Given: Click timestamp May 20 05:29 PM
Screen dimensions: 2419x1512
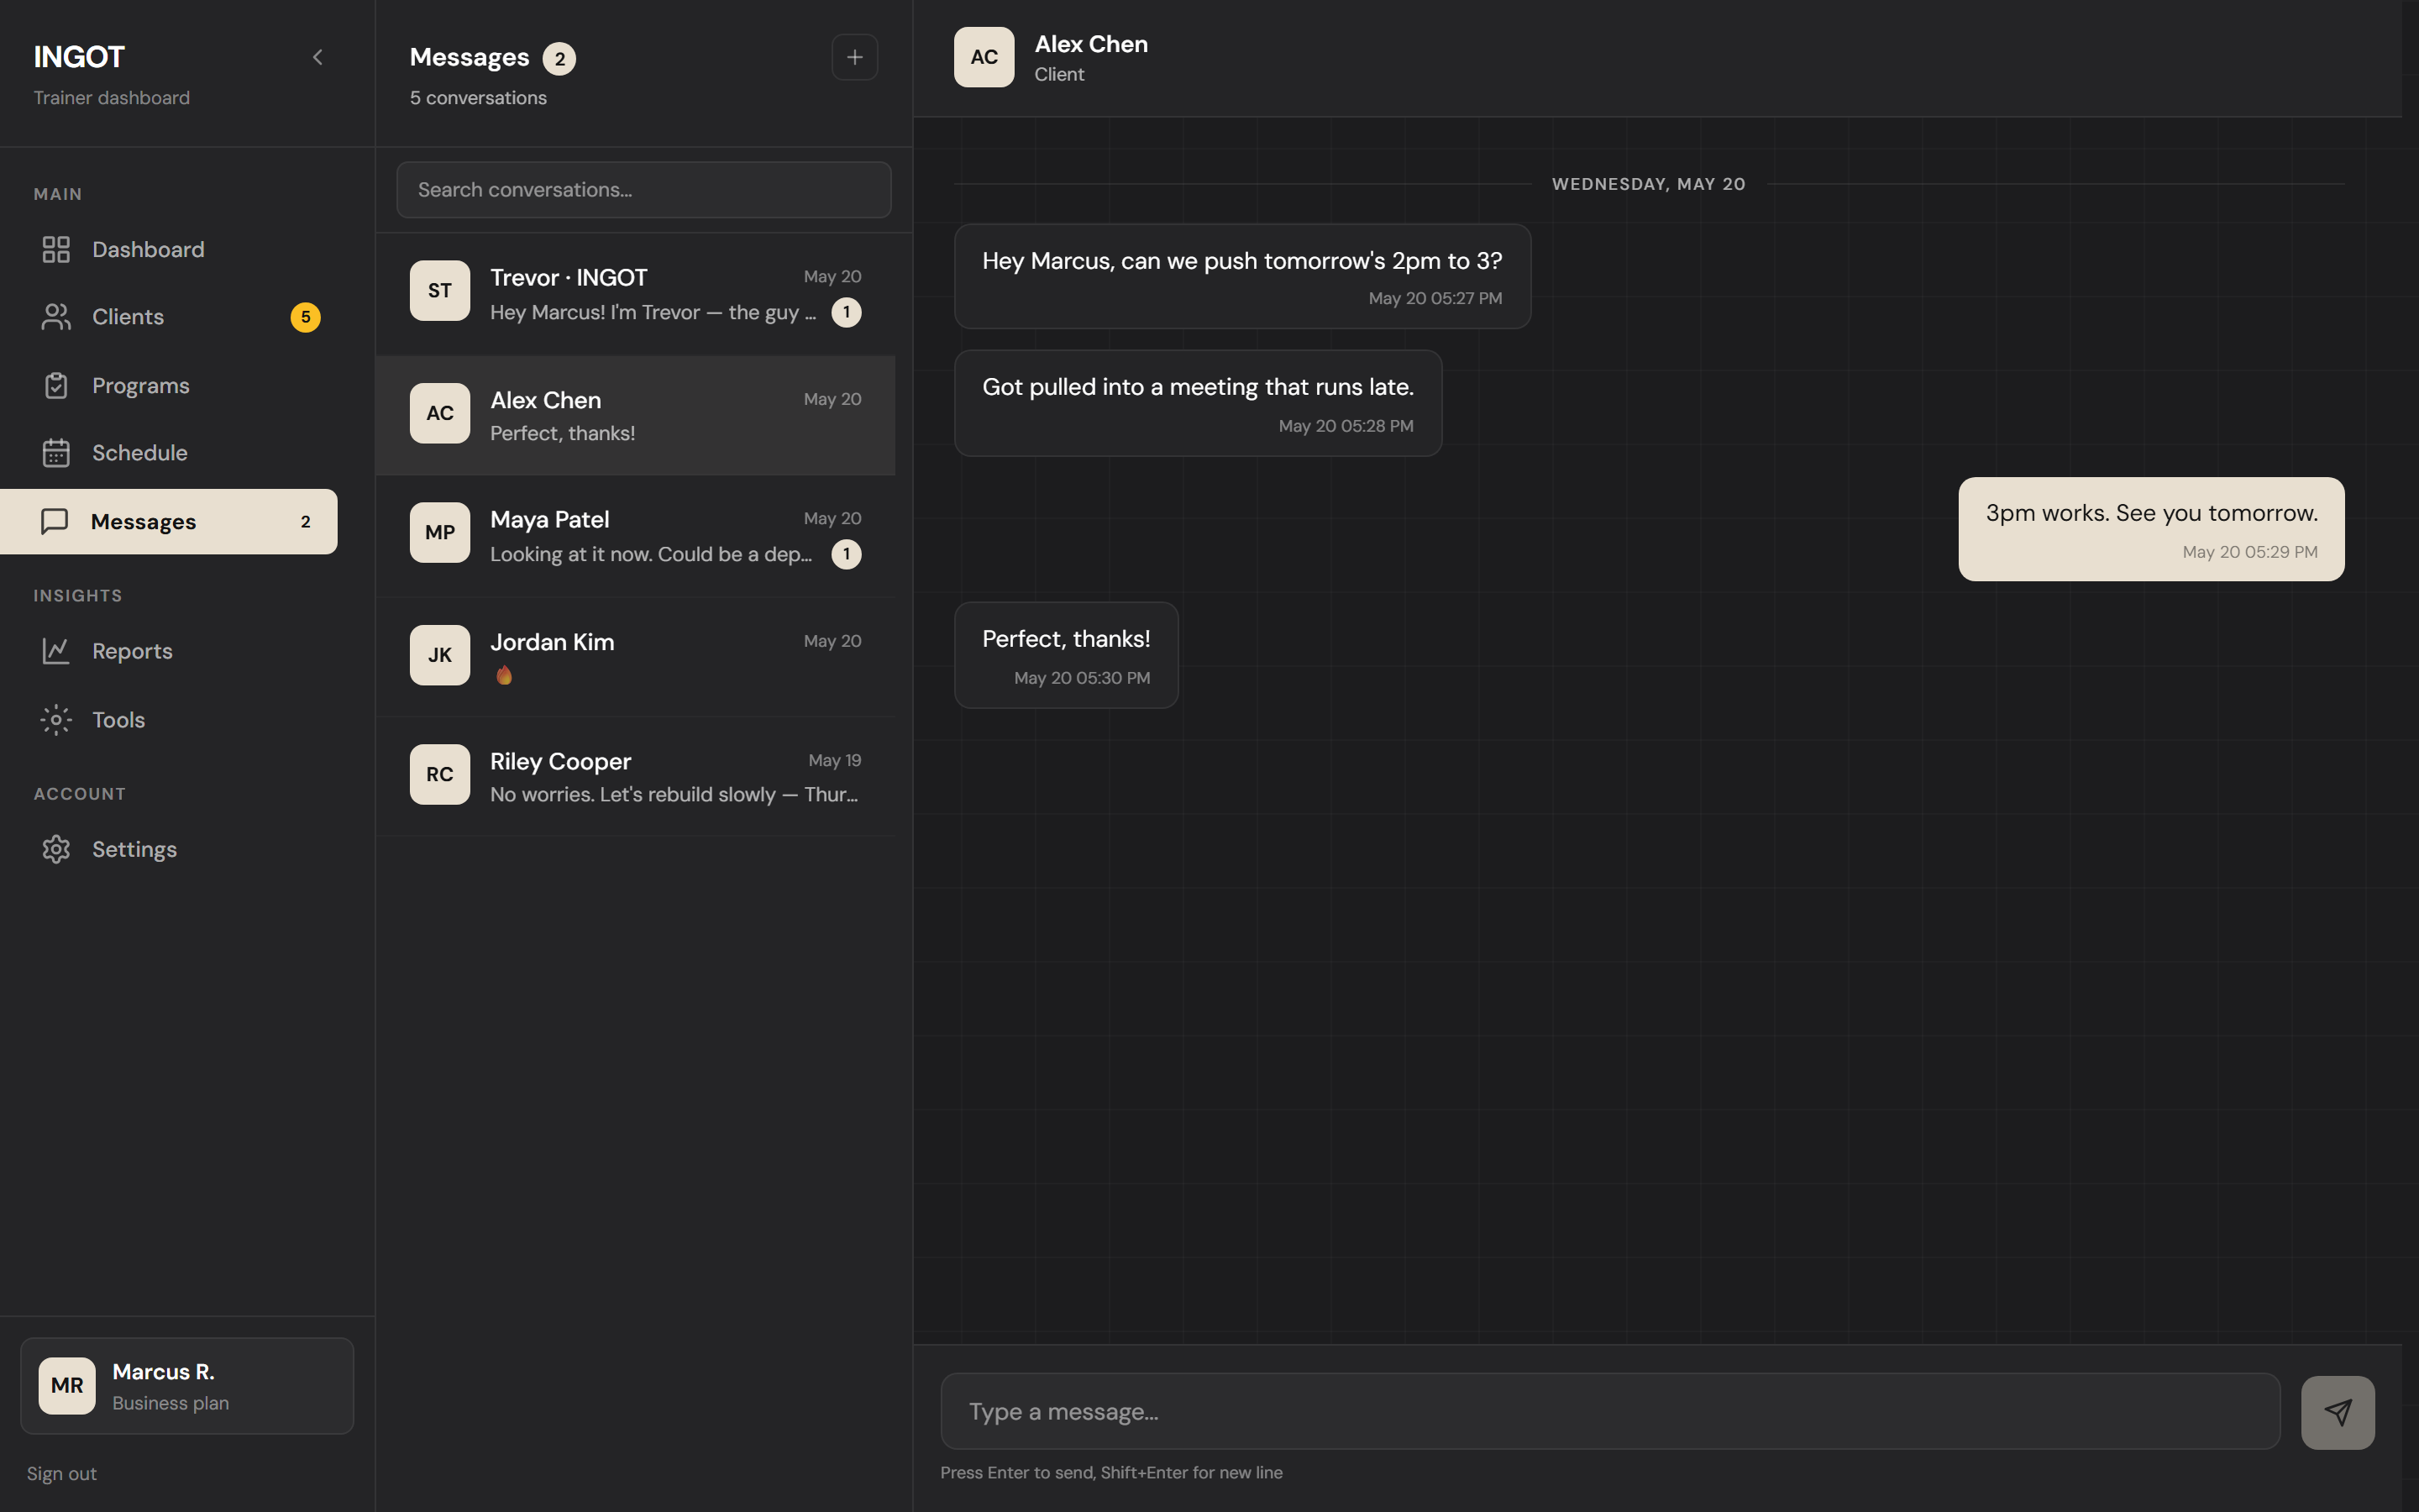Looking at the screenshot, I should [x=2249, y=552].
